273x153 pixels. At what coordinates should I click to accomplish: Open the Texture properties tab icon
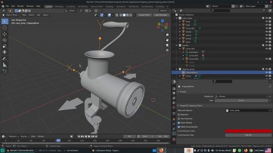click(174, 139)
